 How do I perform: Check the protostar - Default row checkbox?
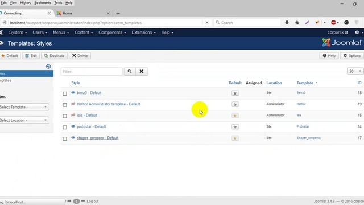pyautogui.click(x=65, y=127)
